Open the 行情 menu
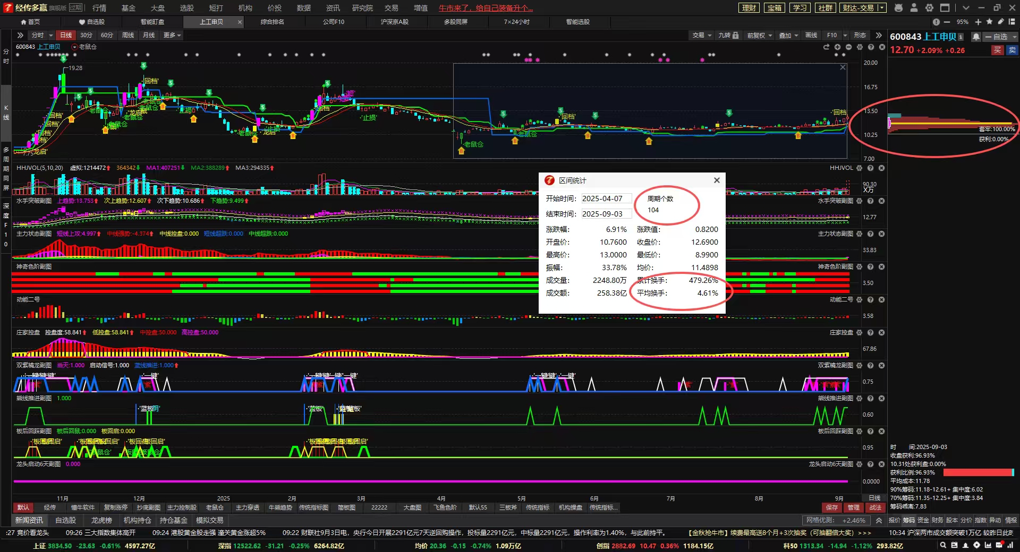The height and width of the screenshot is (552, 1020). 99,8
